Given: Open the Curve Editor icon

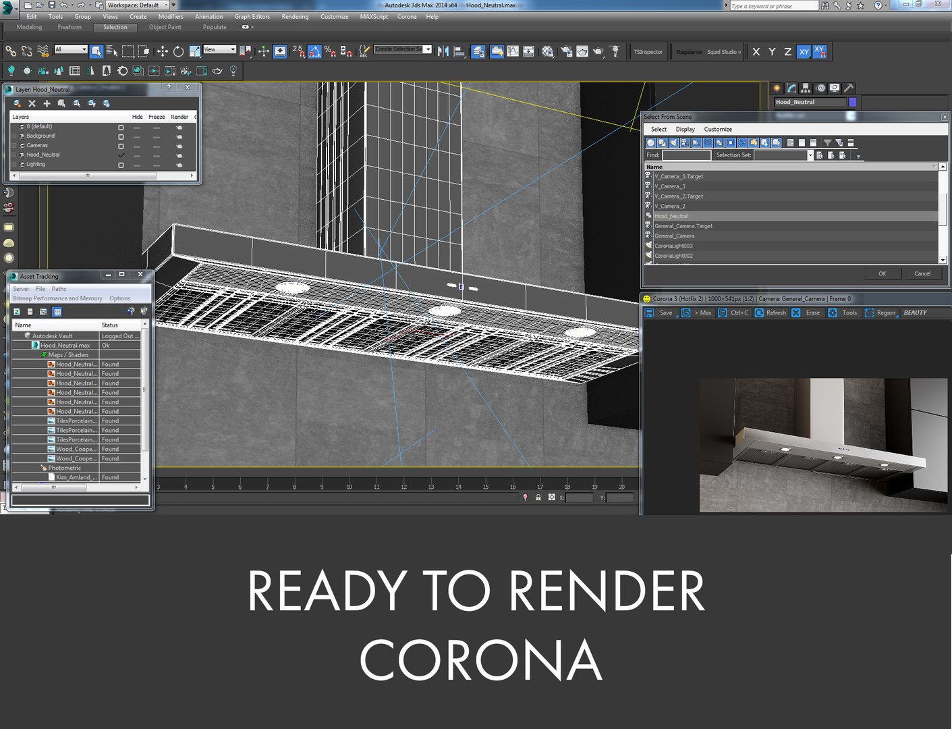Looking at the screenshot, I should [x=513, y=51].
